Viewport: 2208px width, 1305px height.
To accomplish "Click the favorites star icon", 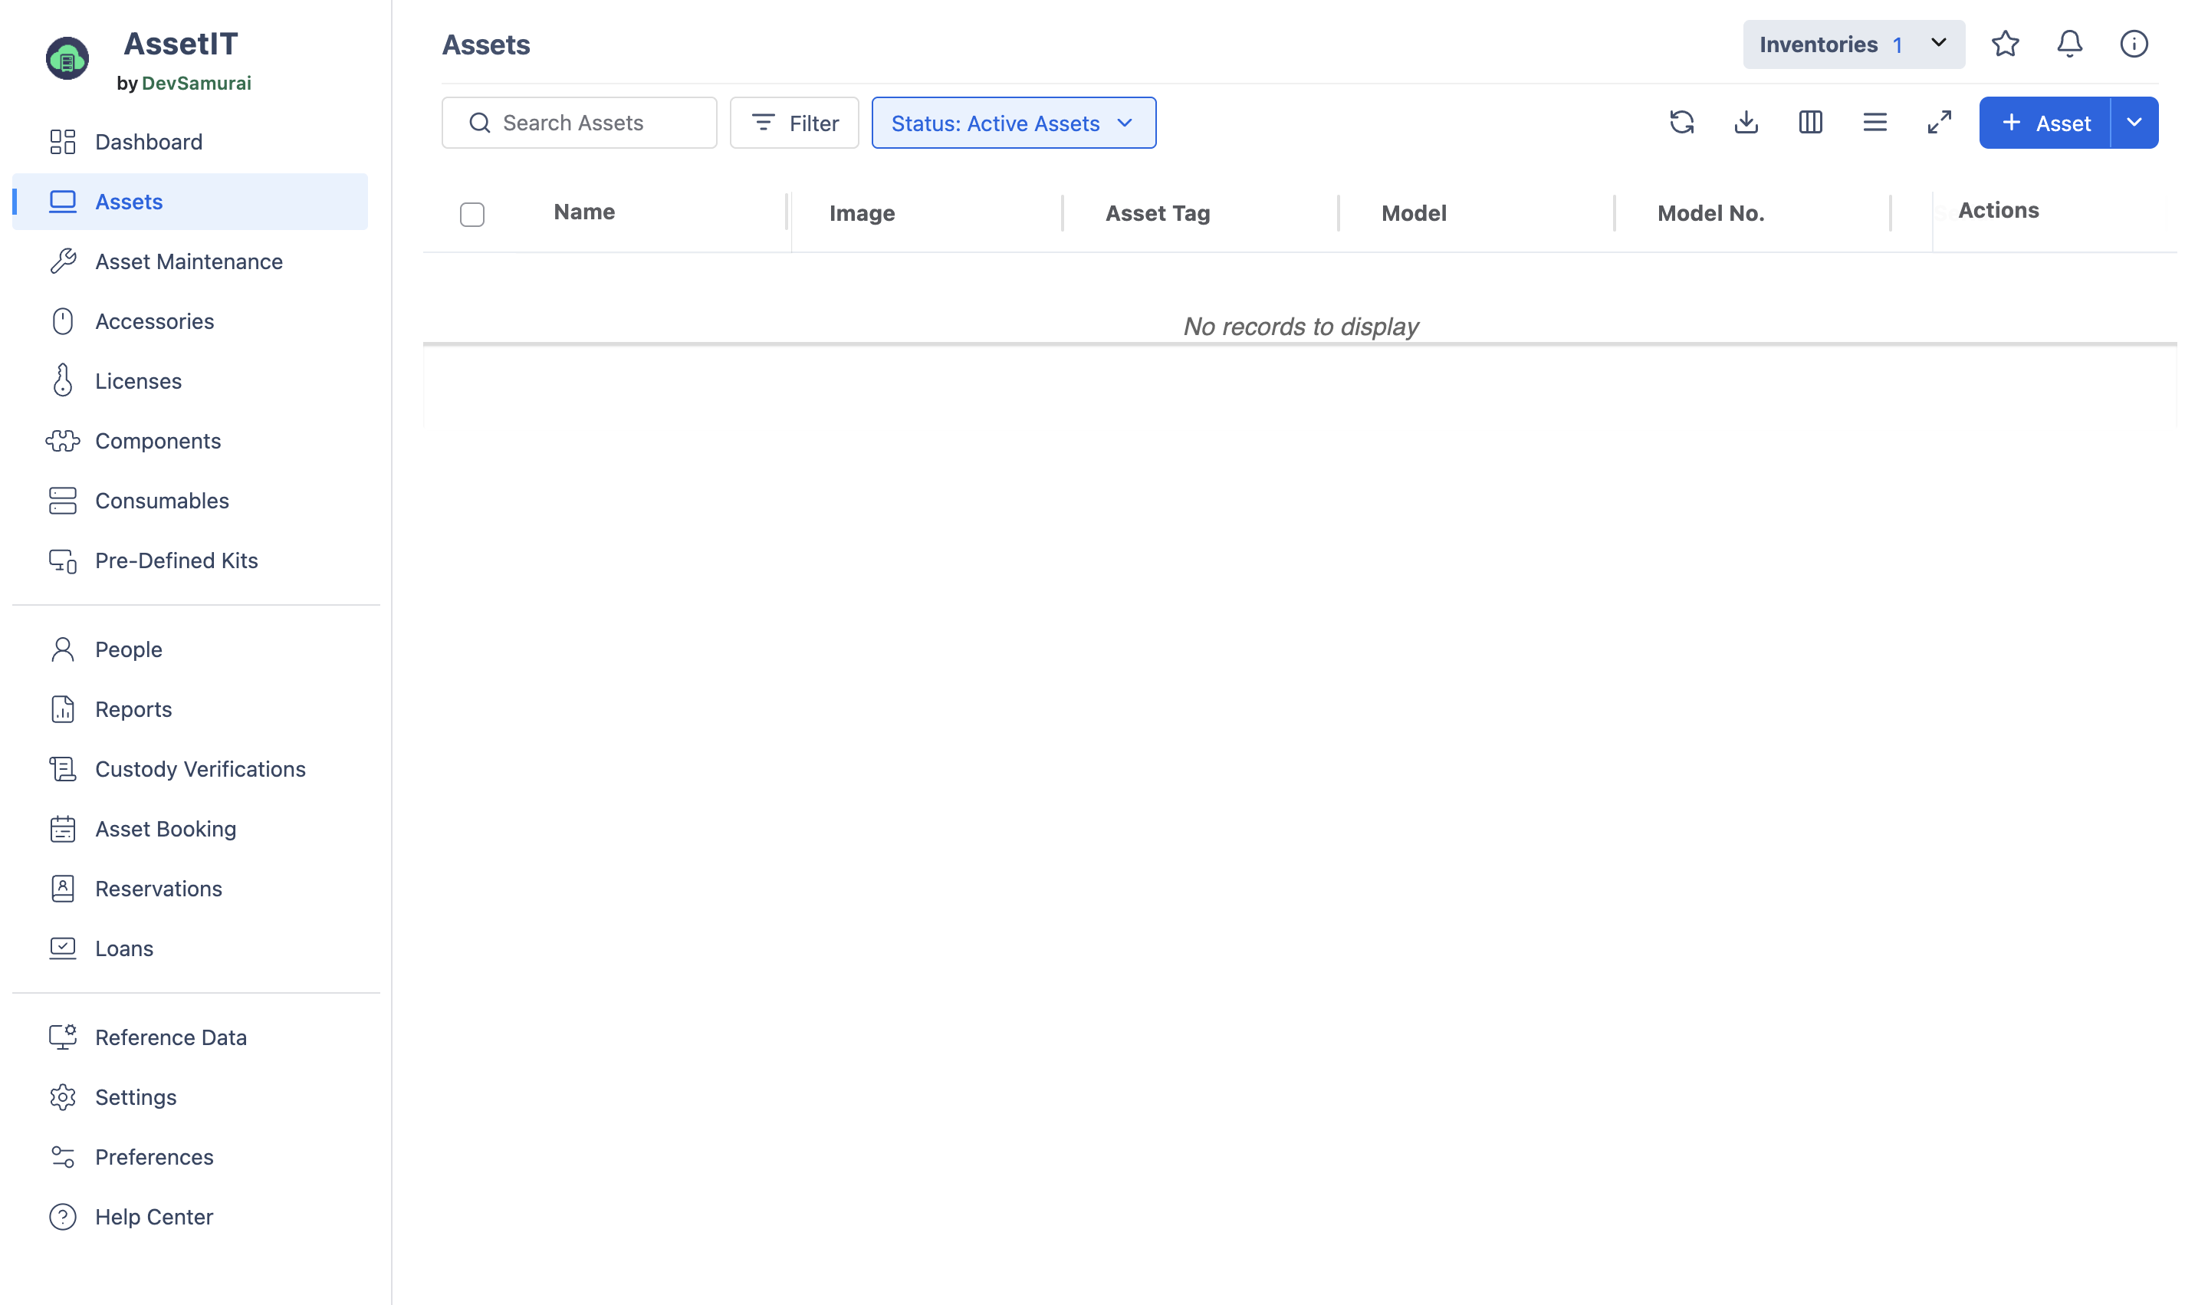I will (x=2005, y=44).
